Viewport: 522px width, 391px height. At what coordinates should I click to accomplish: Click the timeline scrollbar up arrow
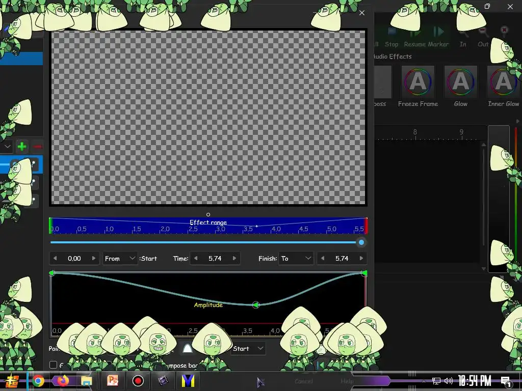coord(484,145)
